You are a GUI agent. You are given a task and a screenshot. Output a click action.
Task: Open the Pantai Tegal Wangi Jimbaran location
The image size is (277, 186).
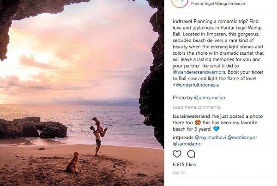pos(217,4)
